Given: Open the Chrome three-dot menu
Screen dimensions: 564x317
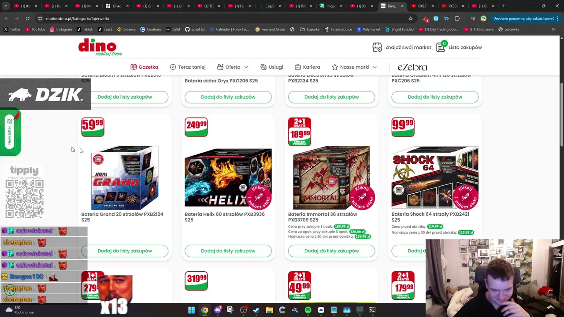Looking at the screenshot, I should click(x=557, y=18).
